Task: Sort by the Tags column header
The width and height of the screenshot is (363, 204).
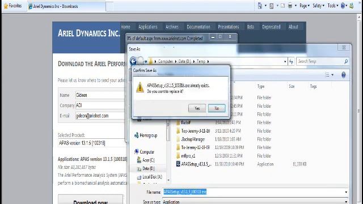Action: pyautogui.click(x=314, y=86)
